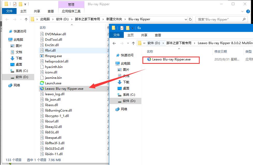Open the 文件 menu in the fix window
The width and height of the screenshot is (253, 165).
click(x=117, y=35)
